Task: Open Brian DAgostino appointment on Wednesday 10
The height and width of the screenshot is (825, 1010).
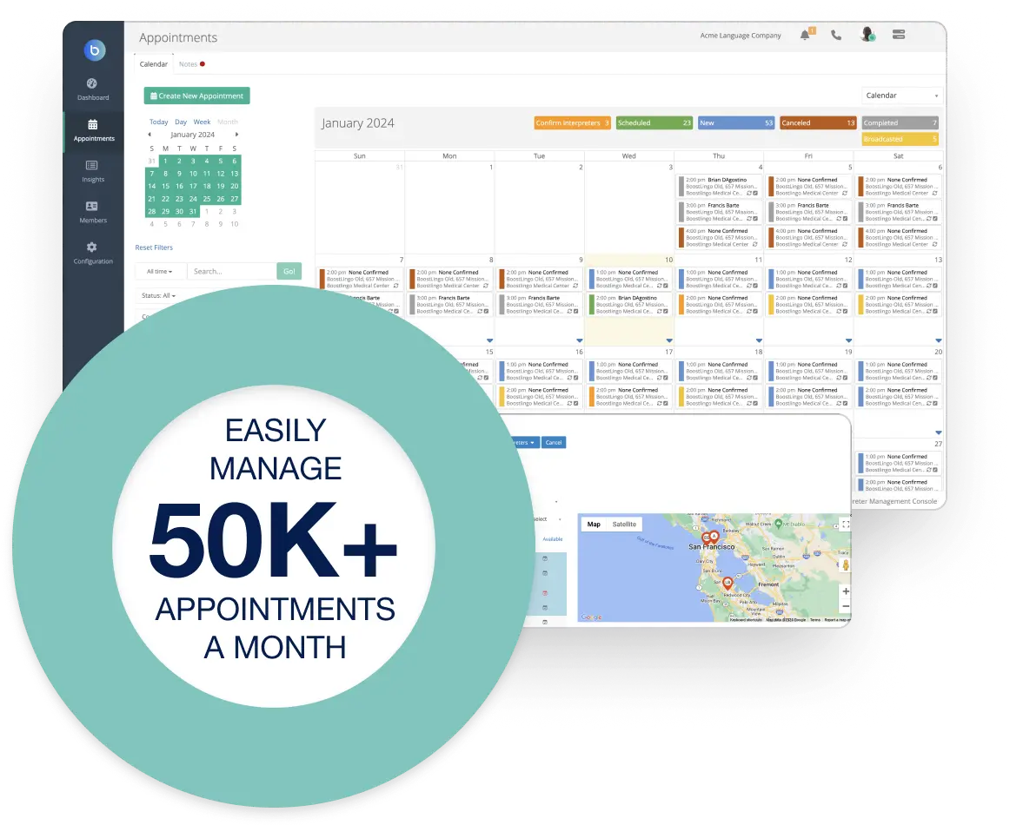Action: 629,305
